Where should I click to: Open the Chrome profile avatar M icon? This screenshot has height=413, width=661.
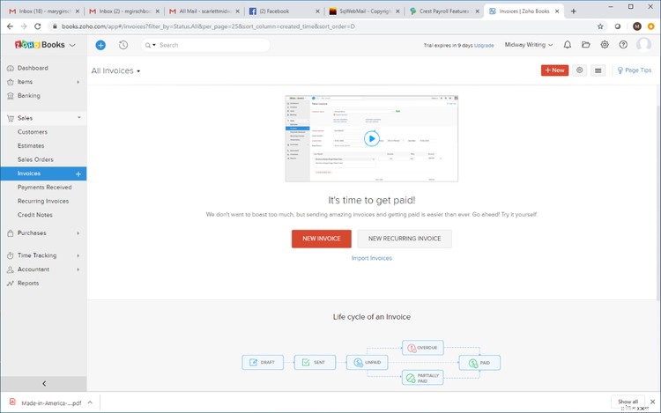coord(637,26)
